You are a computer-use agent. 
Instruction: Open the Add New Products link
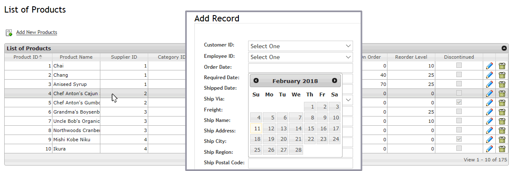[x=37, y=32]
